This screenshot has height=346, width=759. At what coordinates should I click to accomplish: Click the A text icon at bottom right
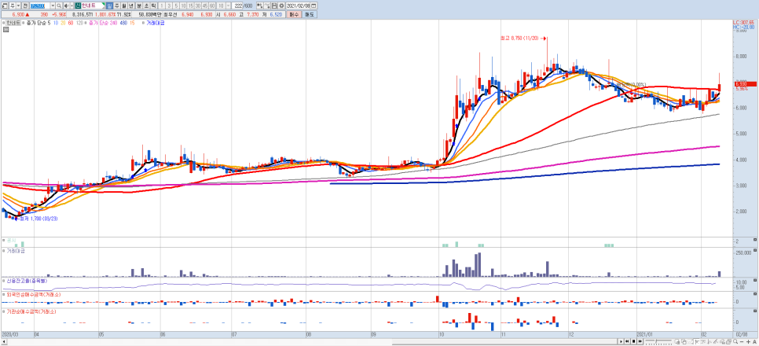(754, 341)
